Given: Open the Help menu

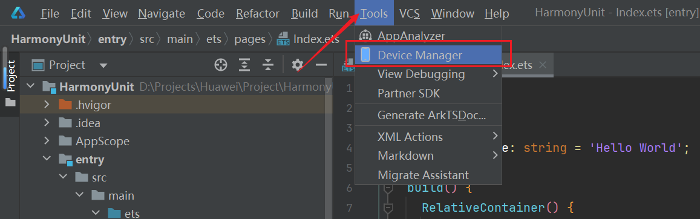Looking at the screenshot, I should pyautogui.click(x=497, y=14).
